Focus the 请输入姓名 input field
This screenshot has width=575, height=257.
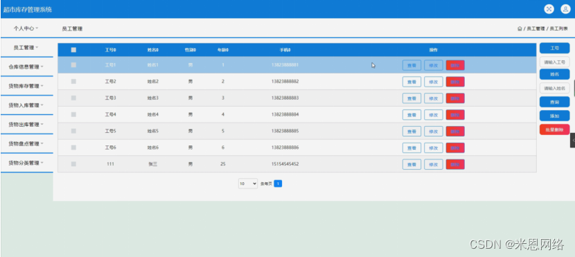click(554, 88)
